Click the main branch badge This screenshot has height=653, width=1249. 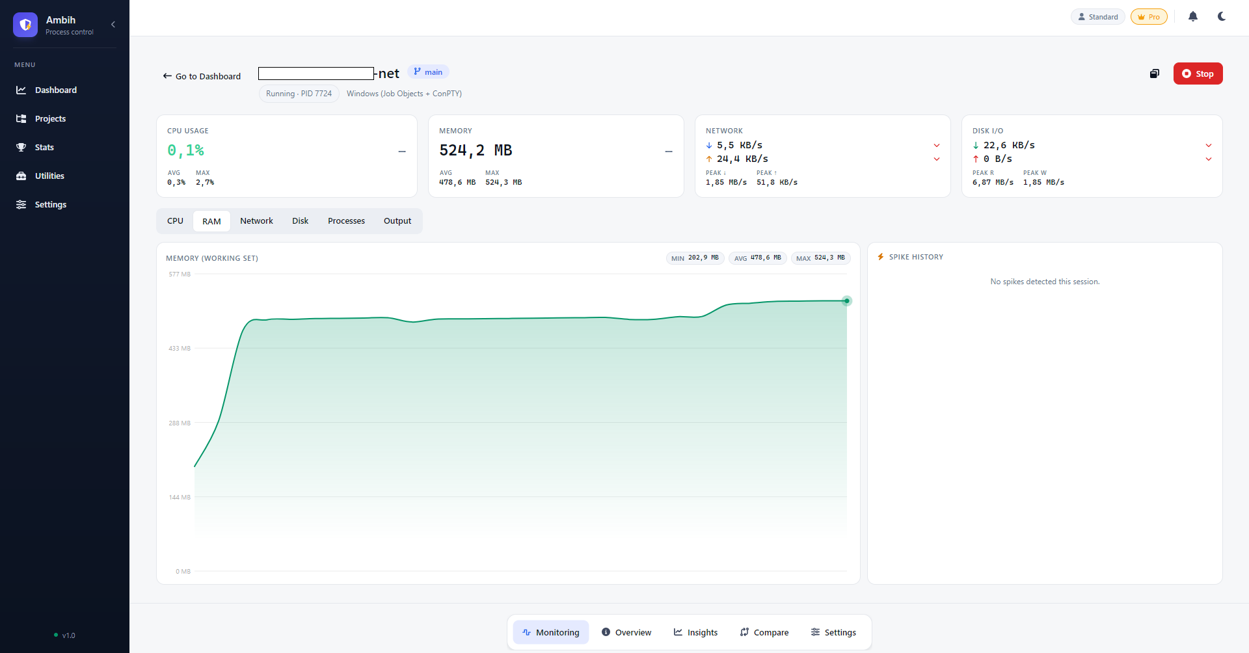point(428,72)
